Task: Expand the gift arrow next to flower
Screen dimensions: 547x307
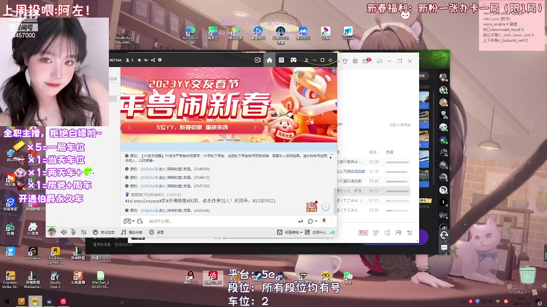Action: point(330,221)
